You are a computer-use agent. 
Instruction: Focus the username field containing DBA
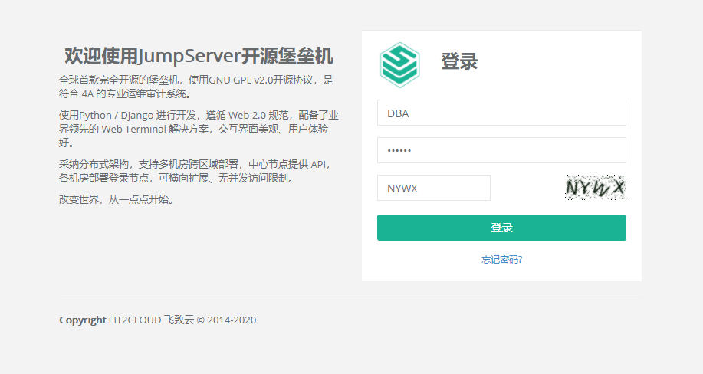(501, 113)
